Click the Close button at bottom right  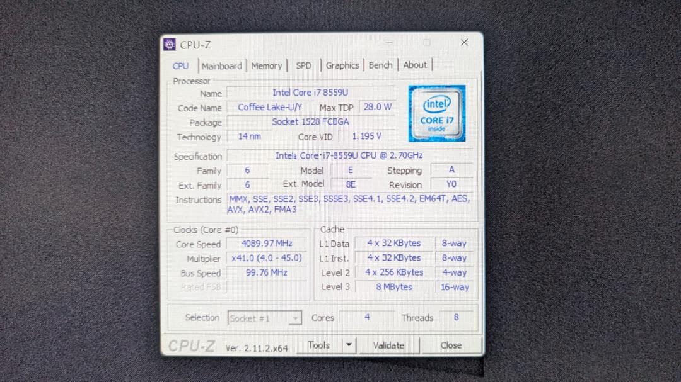pyautogui.click(x=451, y=345)
